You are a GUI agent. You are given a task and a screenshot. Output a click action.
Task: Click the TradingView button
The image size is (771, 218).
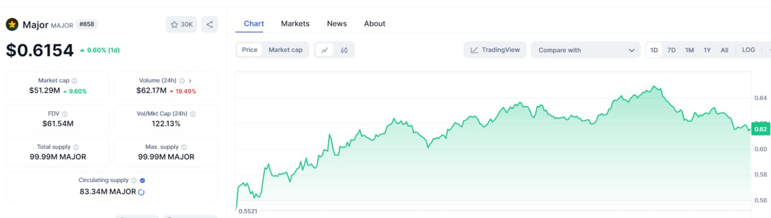pyautogui.click(x=495, y=50)
